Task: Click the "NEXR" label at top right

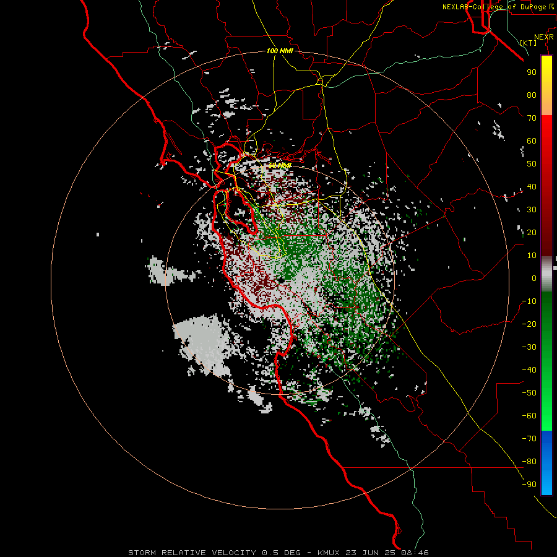Action: pos(544,37)
